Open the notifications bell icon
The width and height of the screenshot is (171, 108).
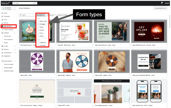click(x=161, y=3)
